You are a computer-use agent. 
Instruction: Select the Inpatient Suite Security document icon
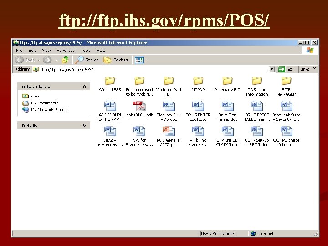coord(286,106)
